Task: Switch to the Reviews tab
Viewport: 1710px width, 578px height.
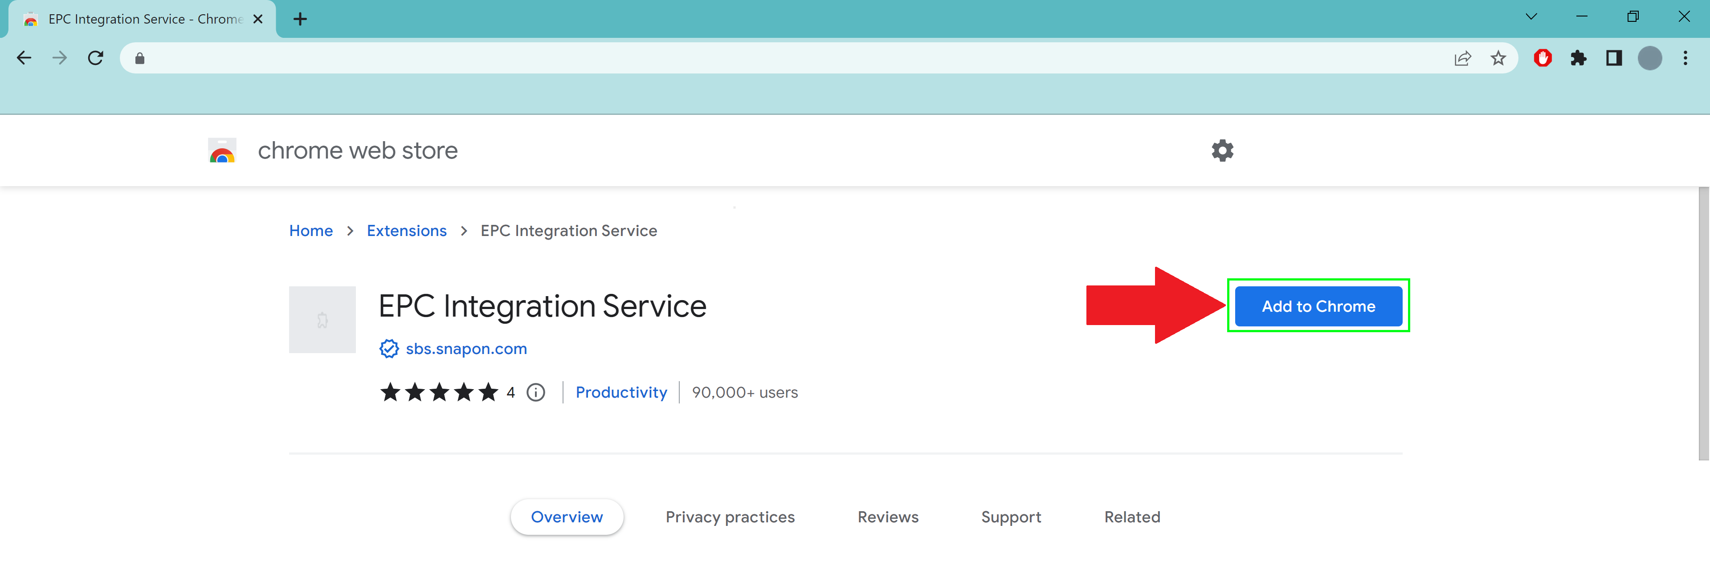Action: (x=888, y=517)
